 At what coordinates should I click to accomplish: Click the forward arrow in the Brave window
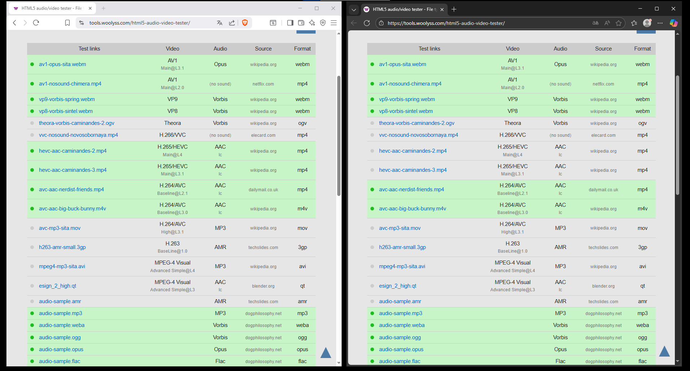(25, 23)
